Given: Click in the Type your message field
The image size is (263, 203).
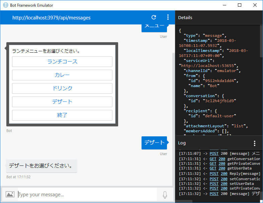Looking at the screenshot, I should [87, 195].
